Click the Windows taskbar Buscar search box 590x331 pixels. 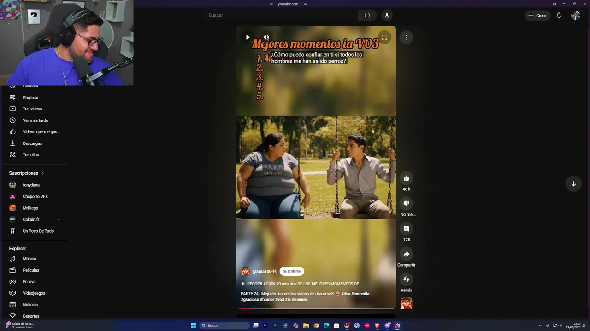(x=224, y=325)
